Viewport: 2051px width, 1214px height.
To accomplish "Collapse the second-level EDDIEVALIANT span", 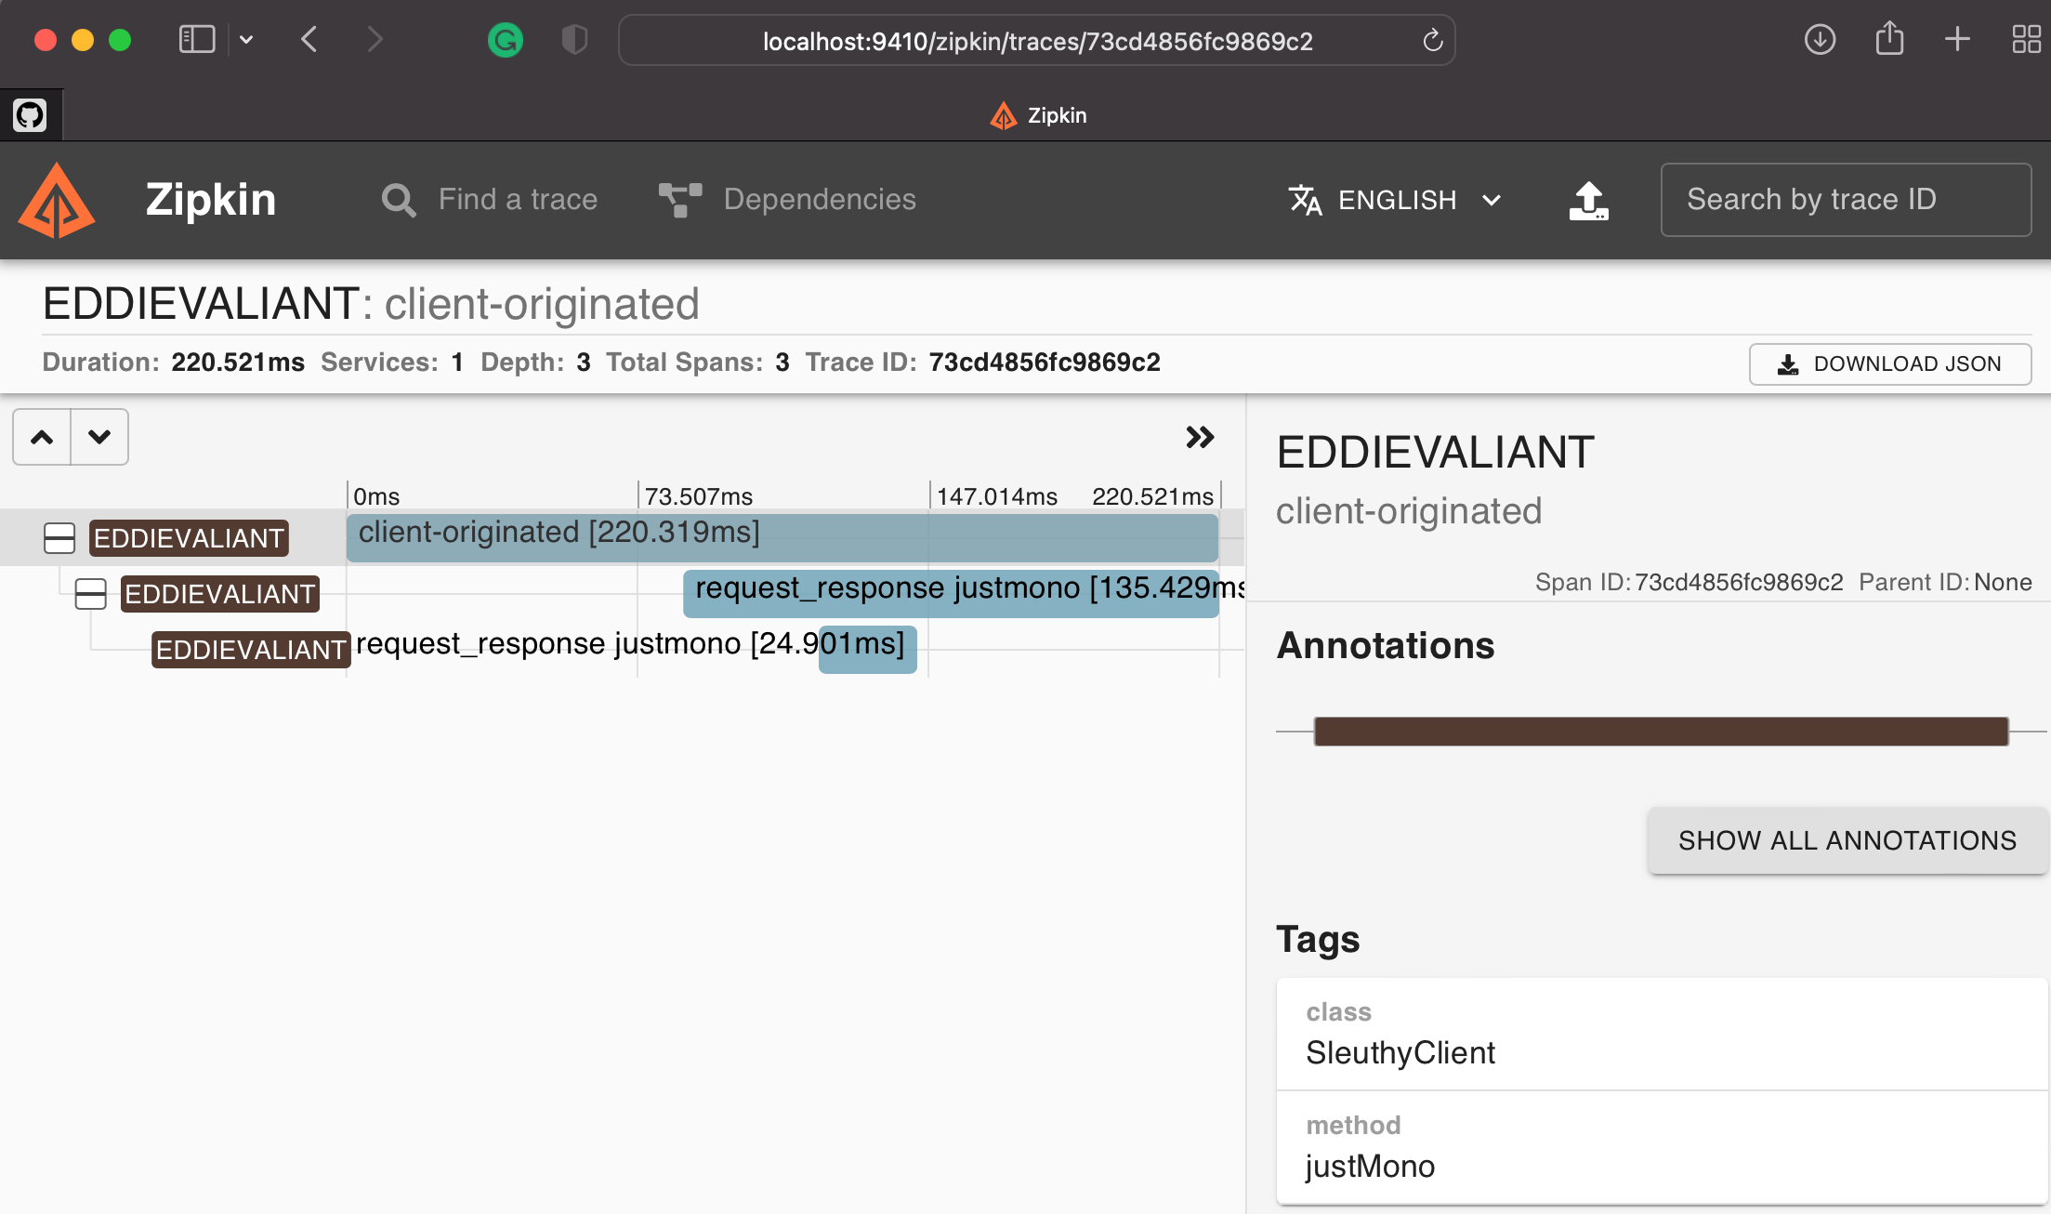I will point(91,594).
